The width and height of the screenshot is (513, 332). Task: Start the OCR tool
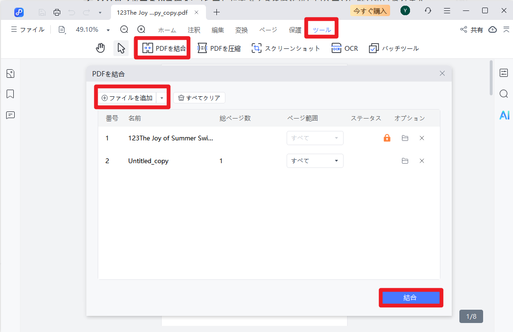pos(345,48)
